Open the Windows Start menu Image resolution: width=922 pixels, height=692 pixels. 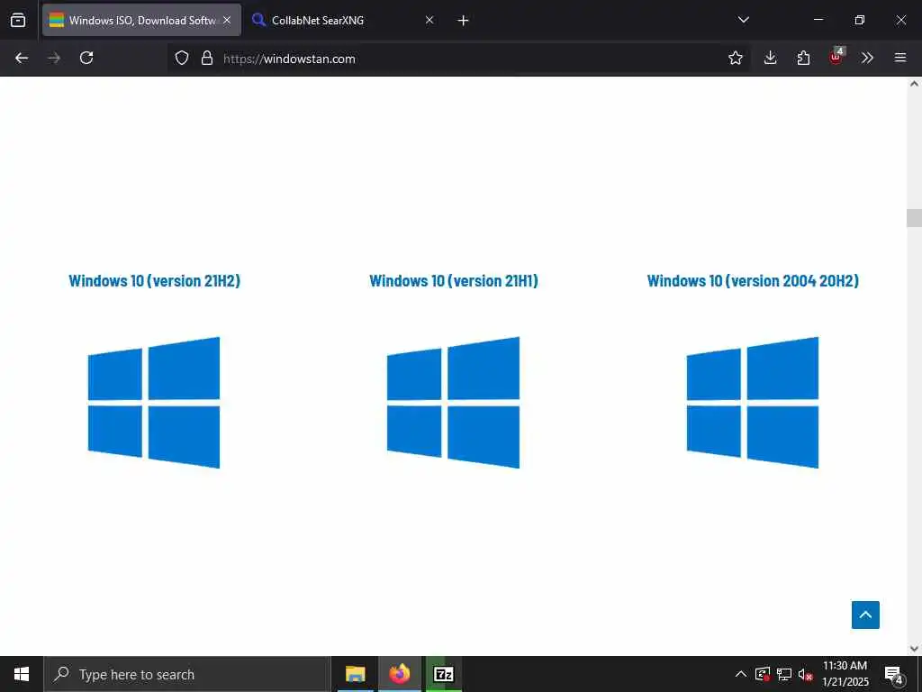[22, 674]
